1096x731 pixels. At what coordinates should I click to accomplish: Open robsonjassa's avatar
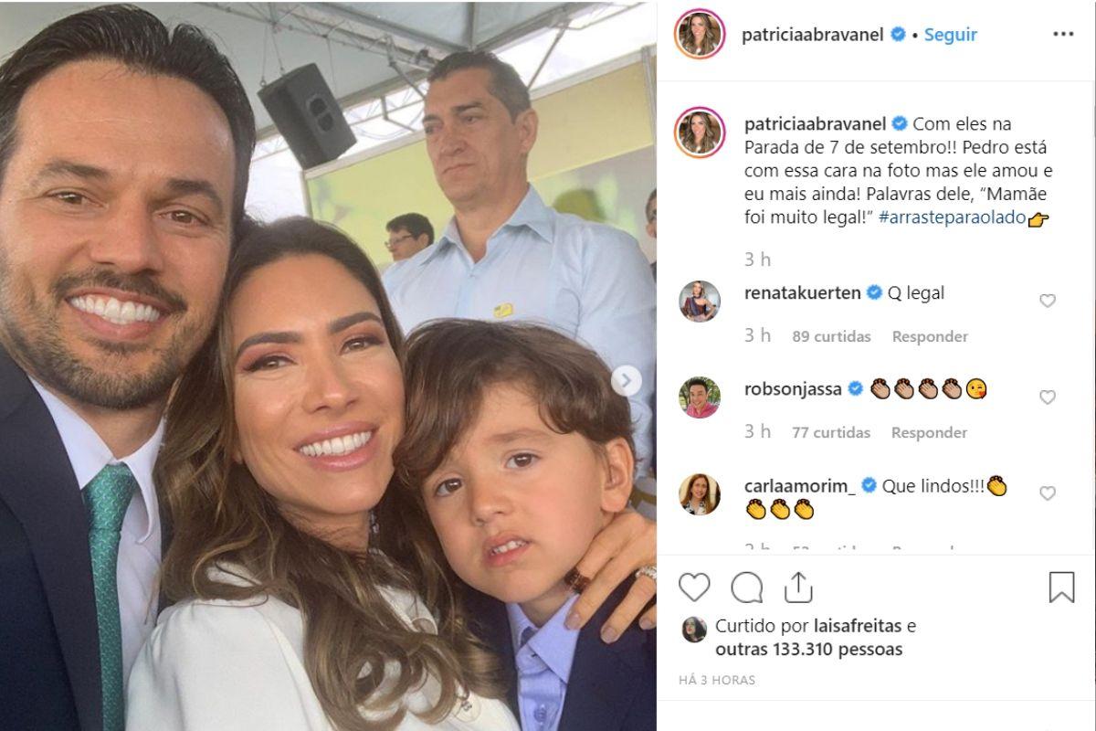pyautogui.click(x=700, y=397)
